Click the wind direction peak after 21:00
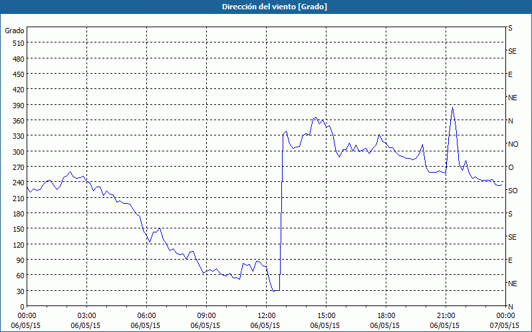 (x=452, y=108)
